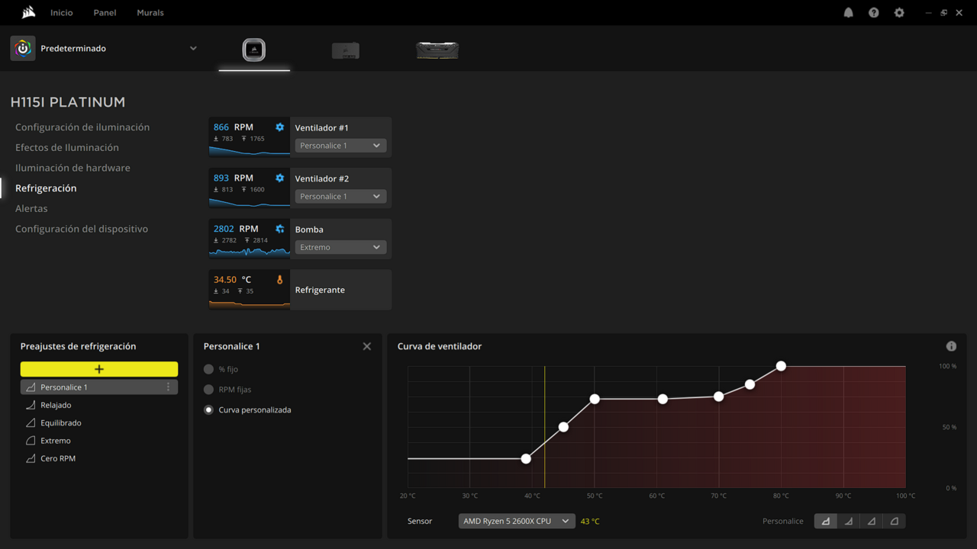Select the Refrigeración section
This screenshot has width=977, height=549.
tap(46, 188)
